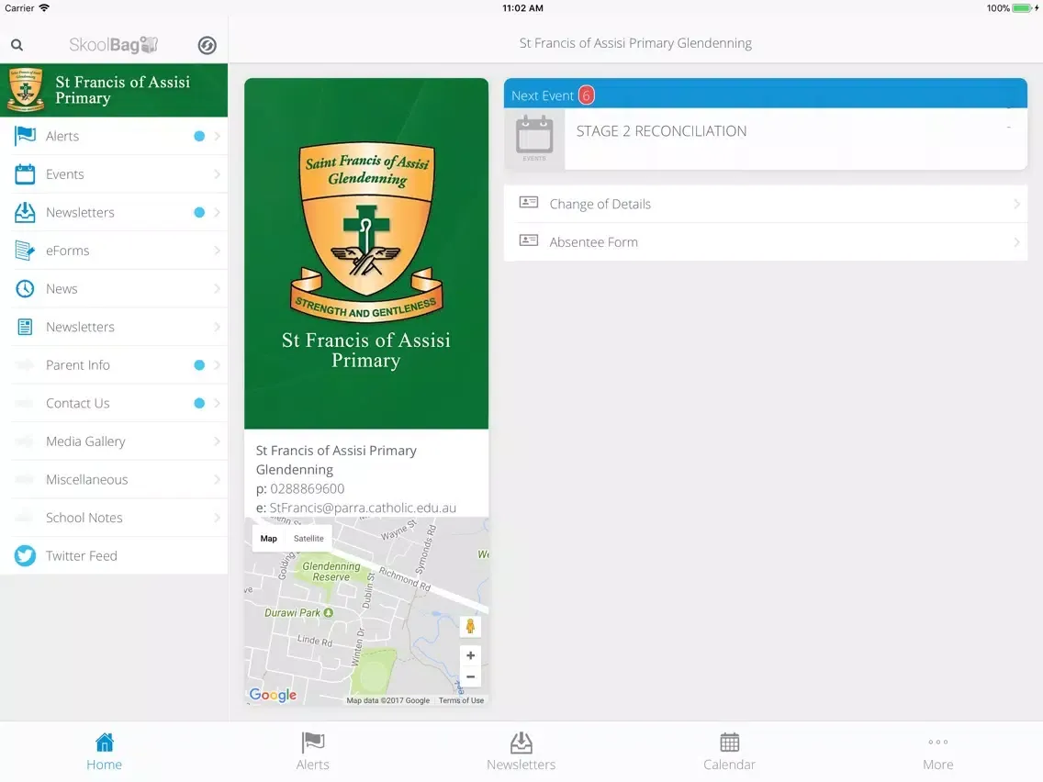Open STAGE 2 RECONCILIATION event
Image resolution: width=1043 pixels, height=782 pixels.
pyautogui.click(x=766, y=139)
